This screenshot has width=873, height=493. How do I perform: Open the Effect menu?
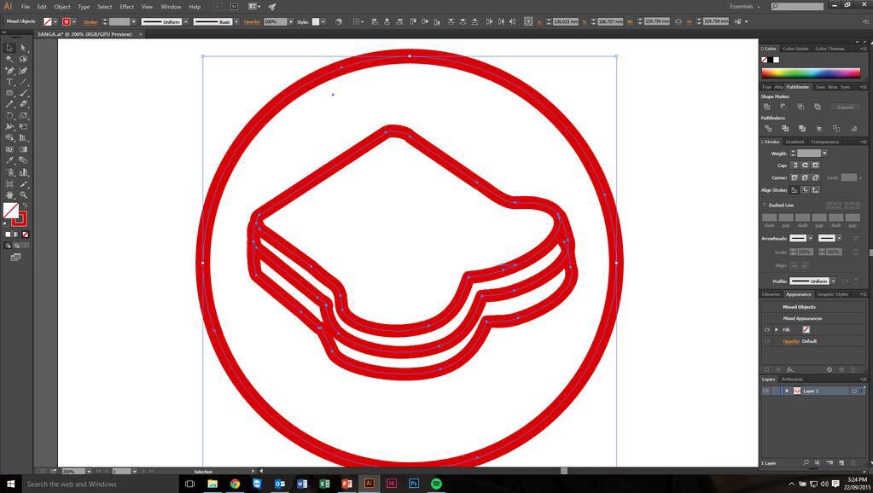point(126,6)
